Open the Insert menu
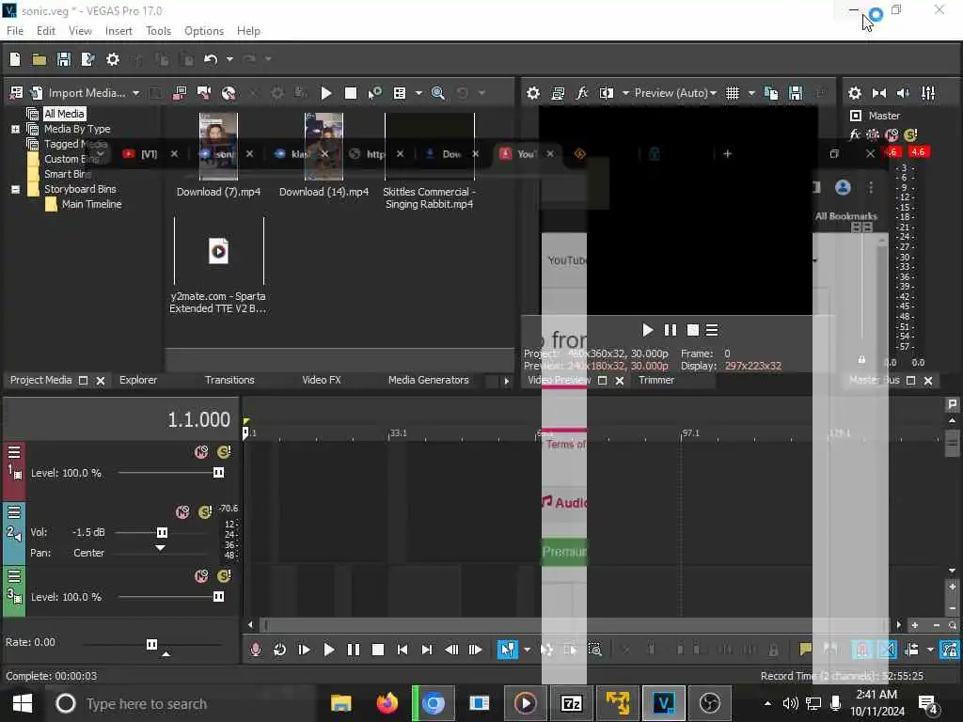The image size is (963, 722). coord(118,31)
